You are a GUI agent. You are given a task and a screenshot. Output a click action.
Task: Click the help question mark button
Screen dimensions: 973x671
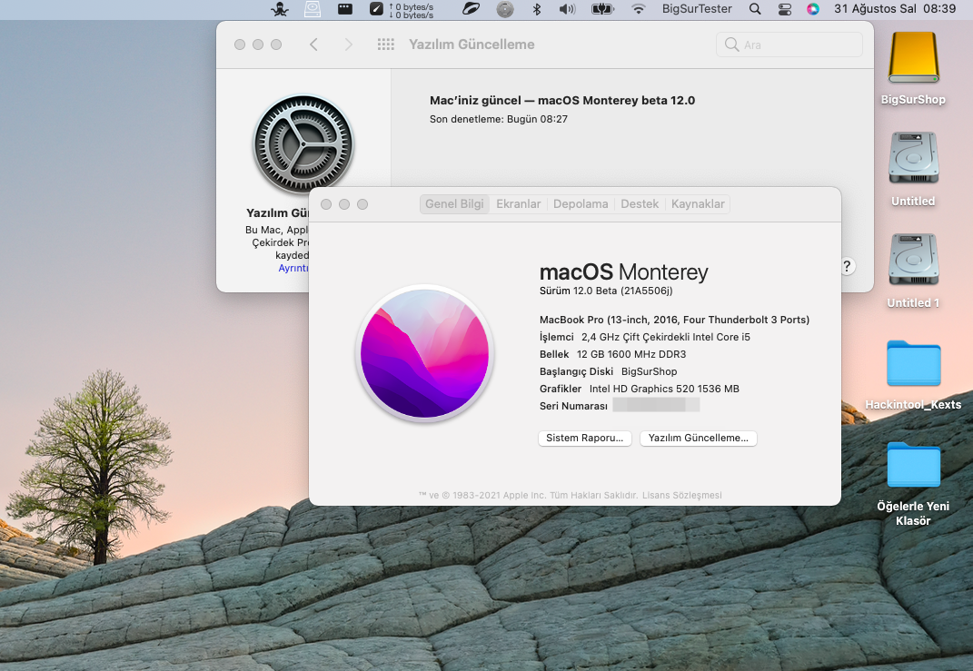click(847, 266)
